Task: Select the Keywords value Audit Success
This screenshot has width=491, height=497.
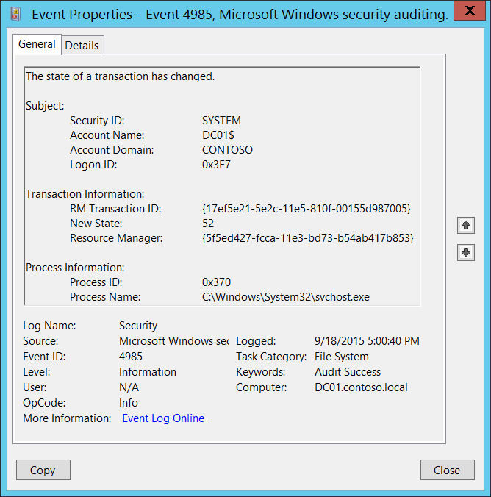Action: pos(348,372)
